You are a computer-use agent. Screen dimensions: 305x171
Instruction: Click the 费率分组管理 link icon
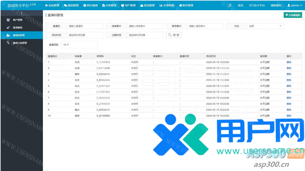coord(8,43)
